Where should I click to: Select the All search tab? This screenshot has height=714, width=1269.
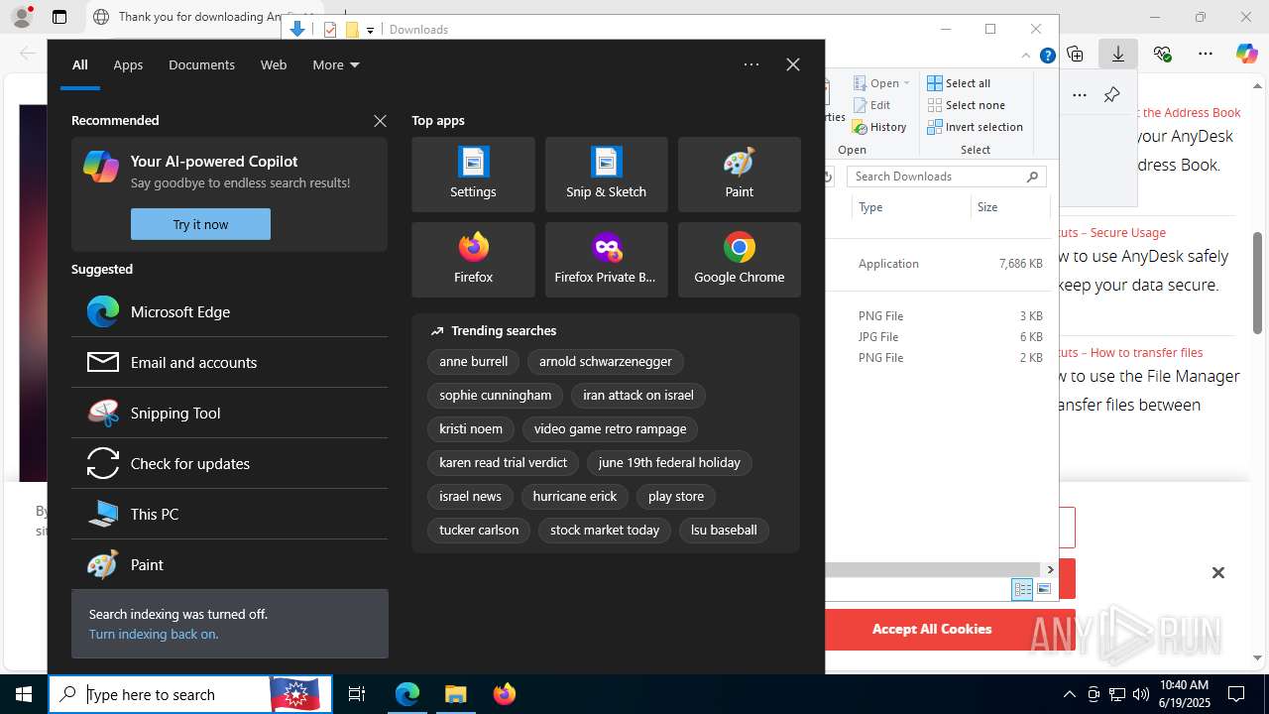[80, 64]
